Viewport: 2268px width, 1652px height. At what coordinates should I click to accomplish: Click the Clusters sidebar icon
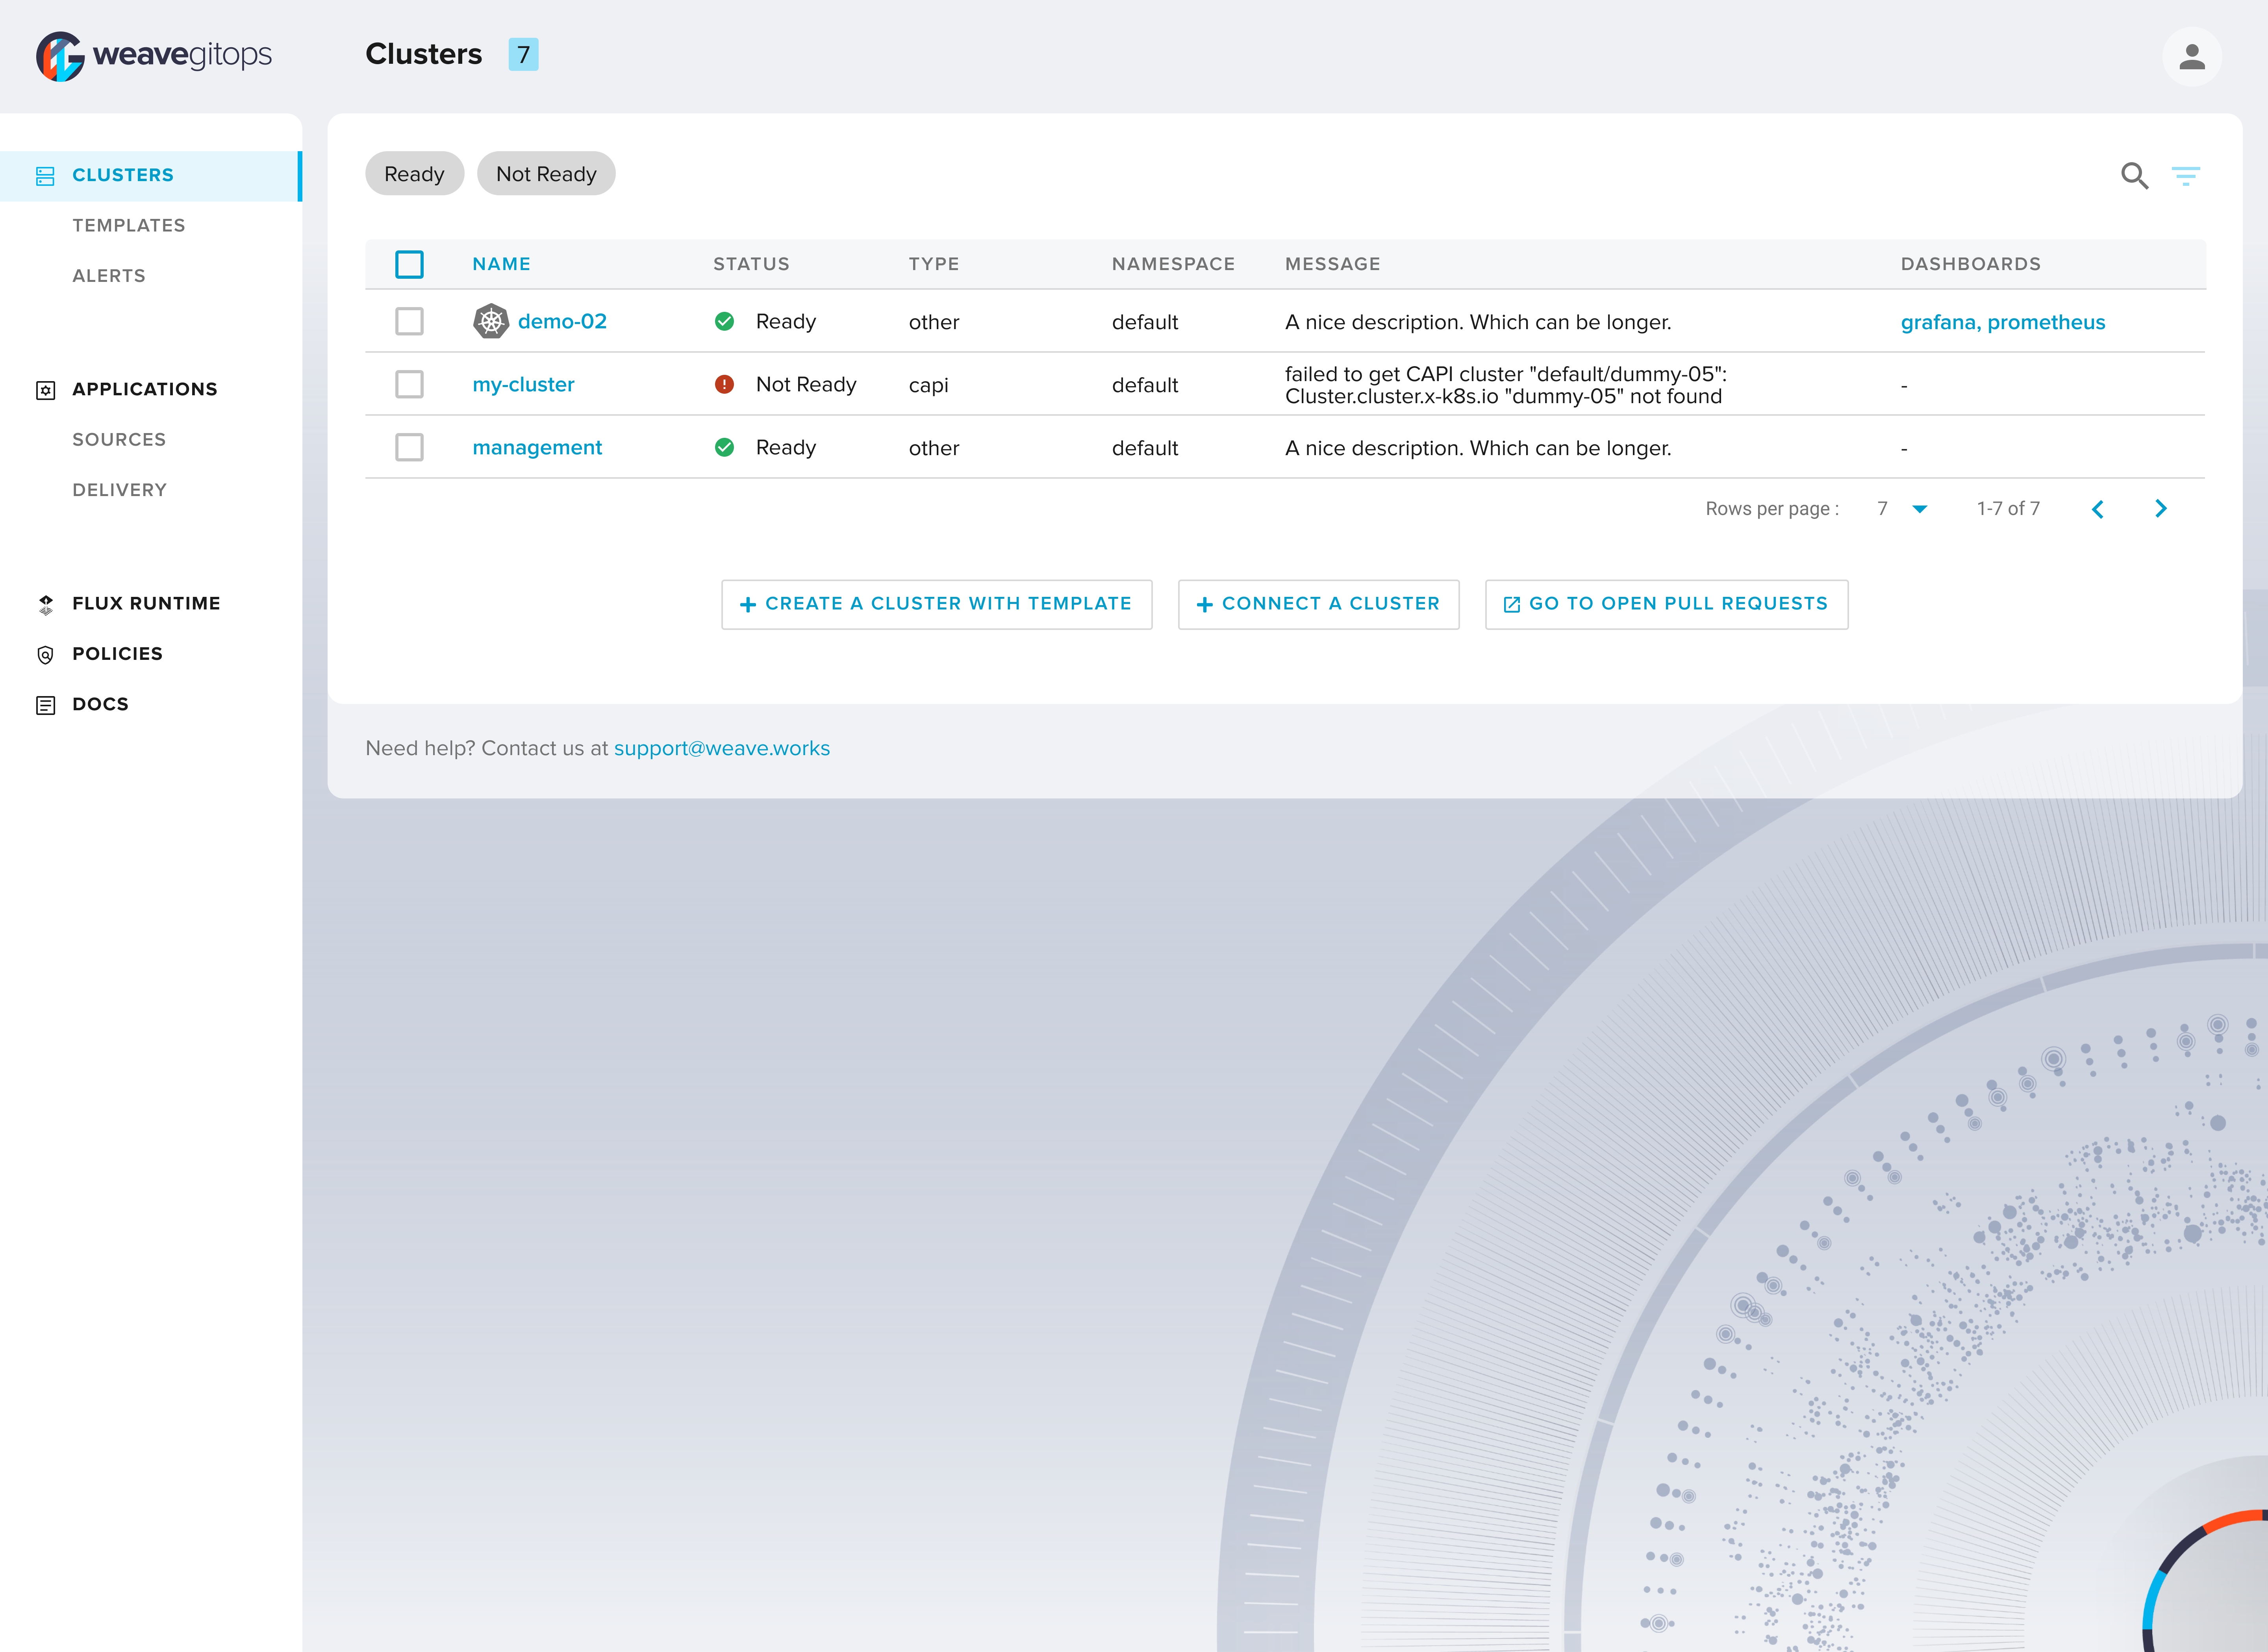(45, 176)
